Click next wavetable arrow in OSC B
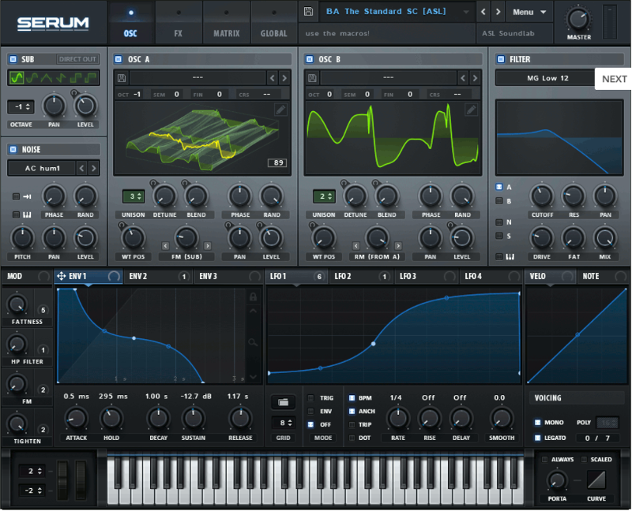 click(x=475, y=78)
